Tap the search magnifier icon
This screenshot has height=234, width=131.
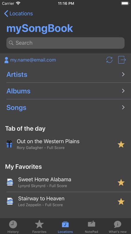pos(11,43)
